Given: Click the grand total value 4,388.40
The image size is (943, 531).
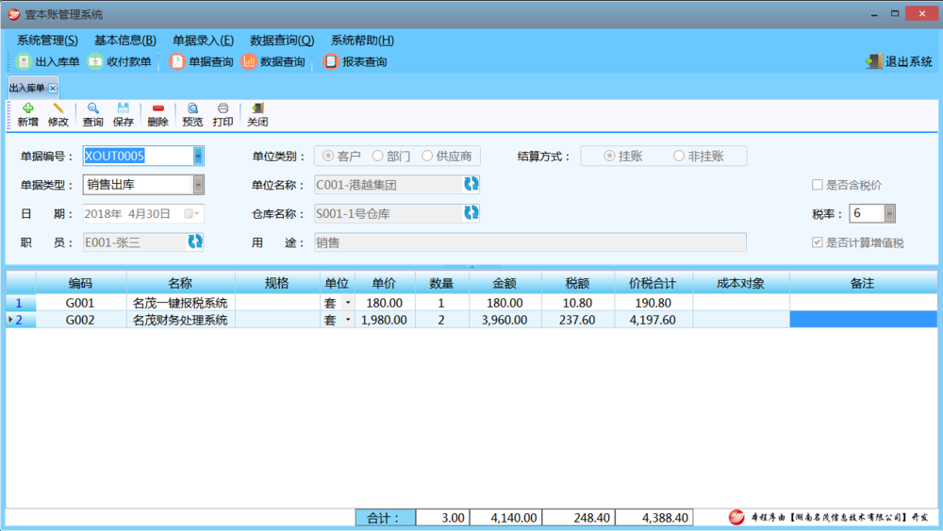Looking at the screenshot, I should (653, 518).
